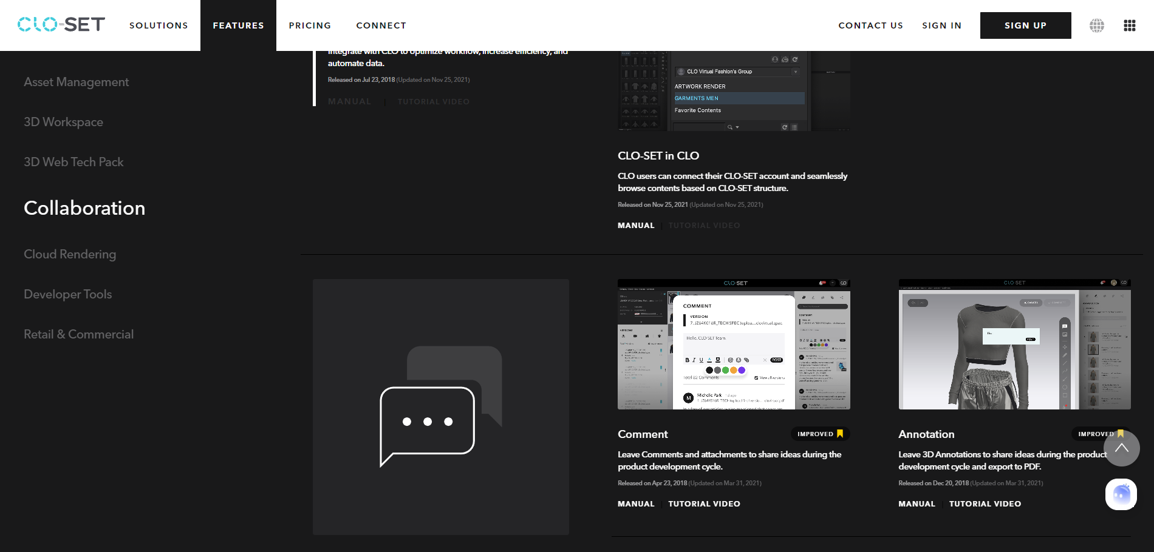
Task: Open the Connect menu
Action: [381, 25]
